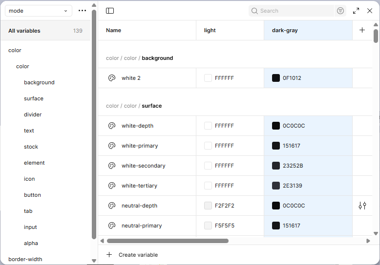Select element group in sidebar
The width and height of the screenshot is (380, 265).
[34, 163]
